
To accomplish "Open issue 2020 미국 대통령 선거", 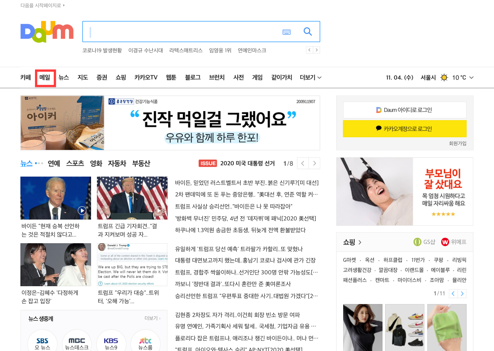I will pos(247,163).
